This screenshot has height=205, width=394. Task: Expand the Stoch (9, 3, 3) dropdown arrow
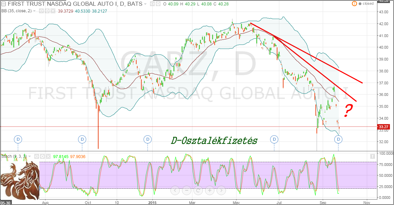(30, 156)
